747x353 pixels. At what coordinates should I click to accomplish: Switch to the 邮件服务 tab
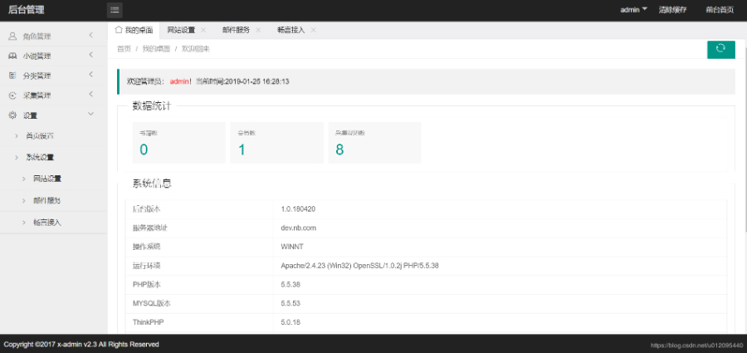point(236,30)
